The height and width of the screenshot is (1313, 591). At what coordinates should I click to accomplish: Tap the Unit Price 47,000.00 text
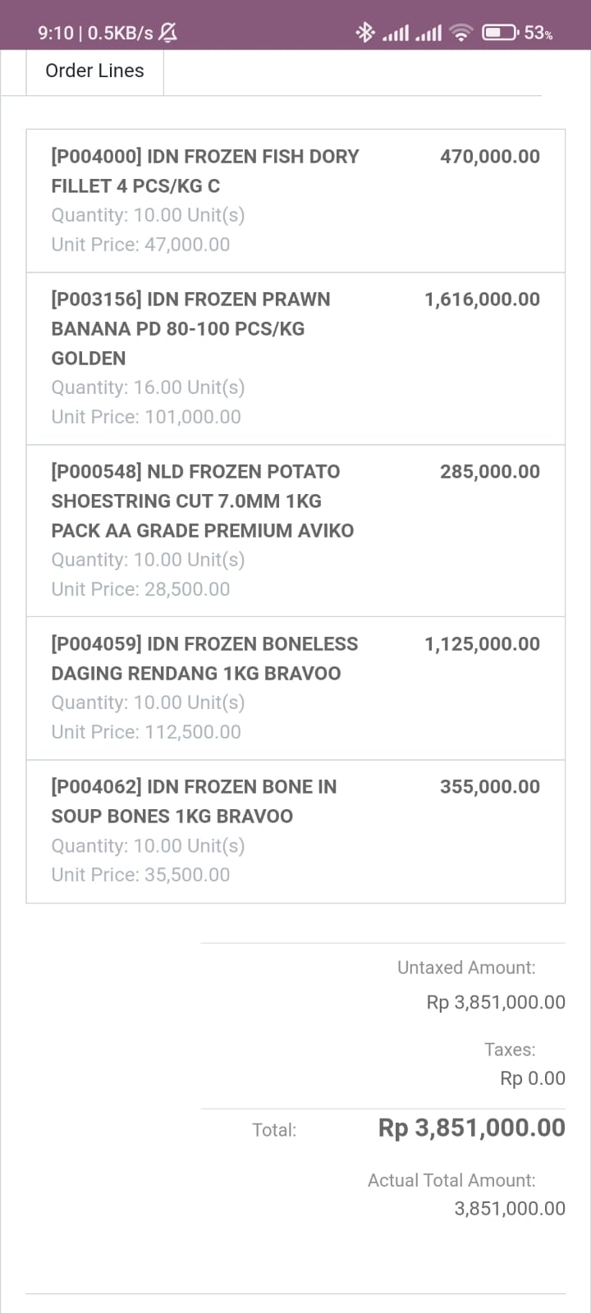[140, 245]
